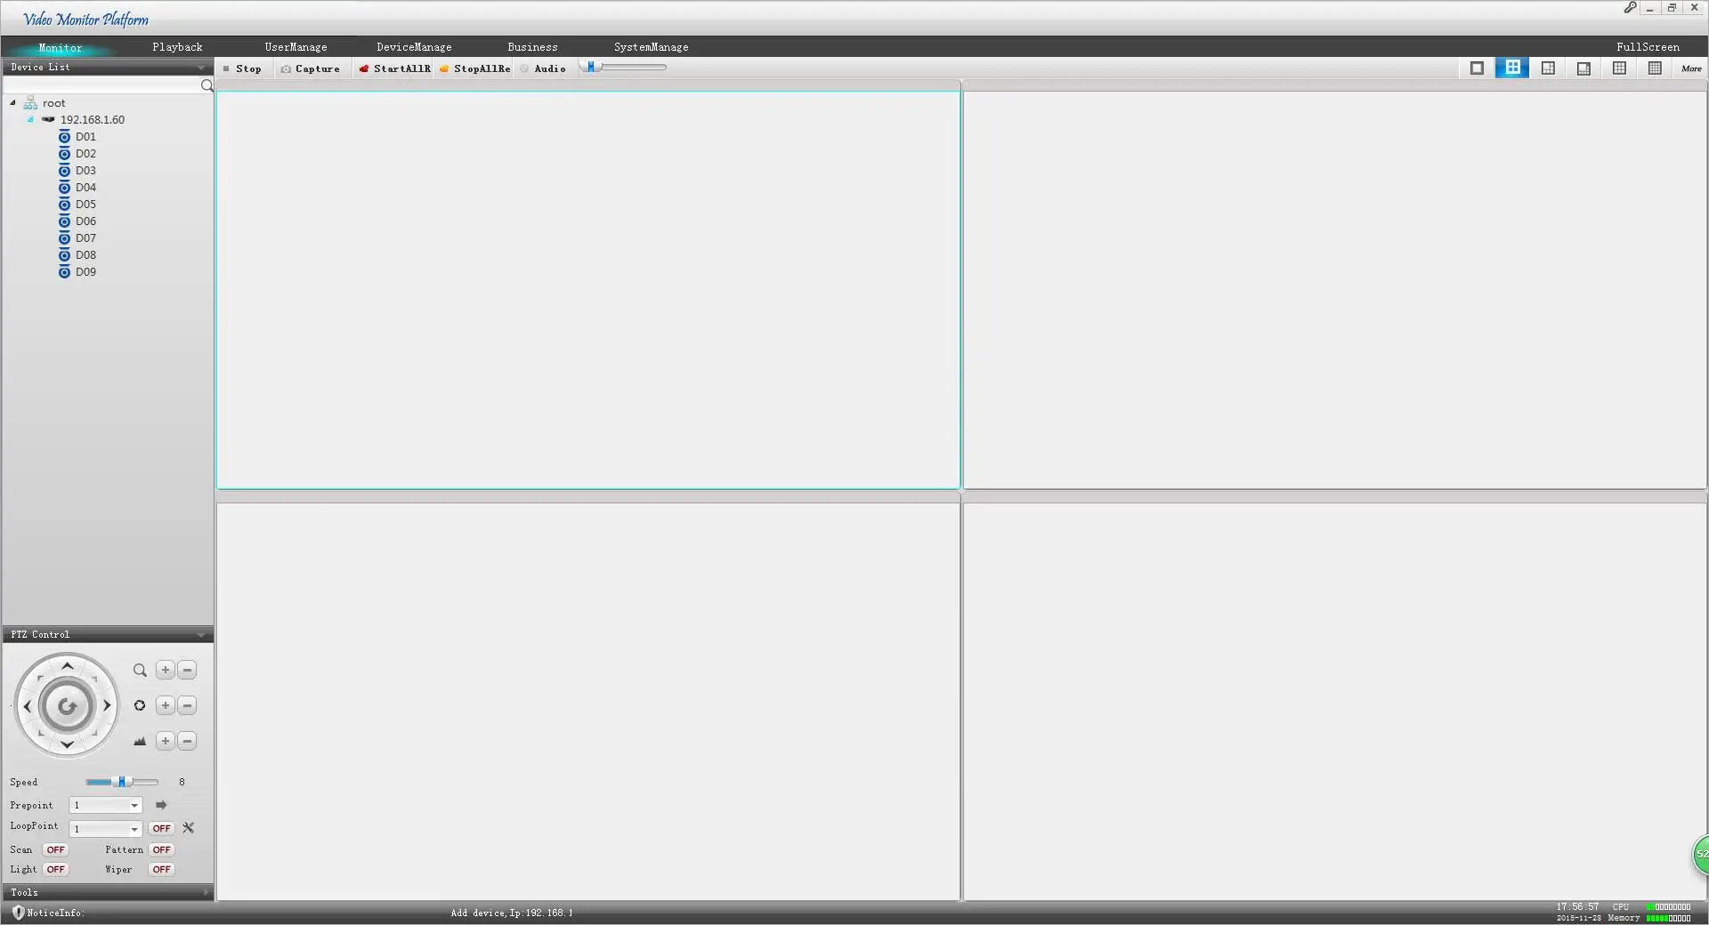Open the UserManage tab

pos(296,47)
